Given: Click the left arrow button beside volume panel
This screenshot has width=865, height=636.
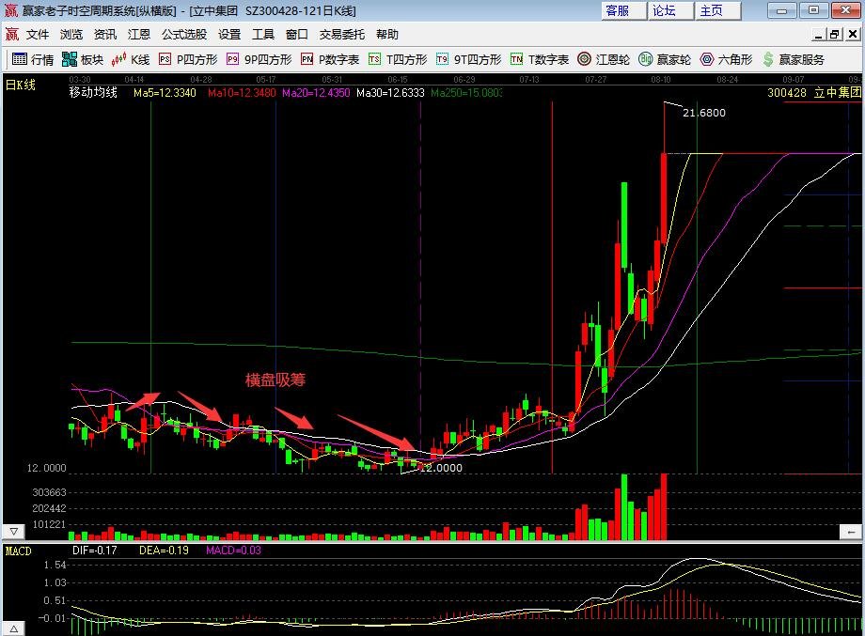Looking at the screenshot, I should click(x=853, y=532).
